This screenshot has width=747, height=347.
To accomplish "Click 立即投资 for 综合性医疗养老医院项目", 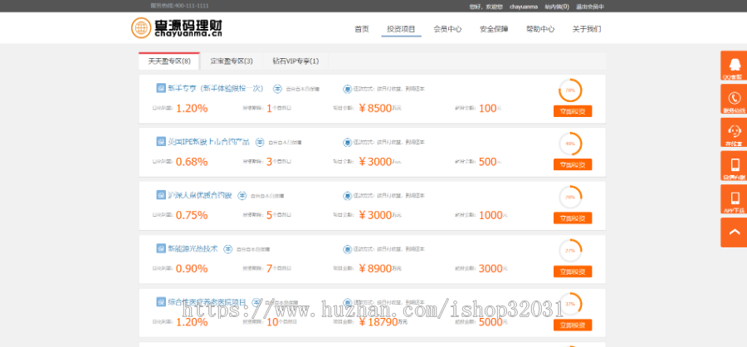I will pyautogui.click(x=573, y=325).
